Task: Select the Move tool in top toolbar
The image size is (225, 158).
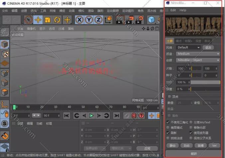Action: coord(38,20)
